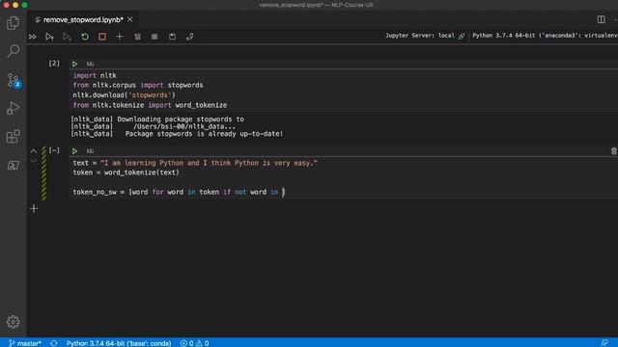Click the /Users/bsi-00/nltk_data output line
The height and width of the screenshot is (347, 618).
click(184, 126)
